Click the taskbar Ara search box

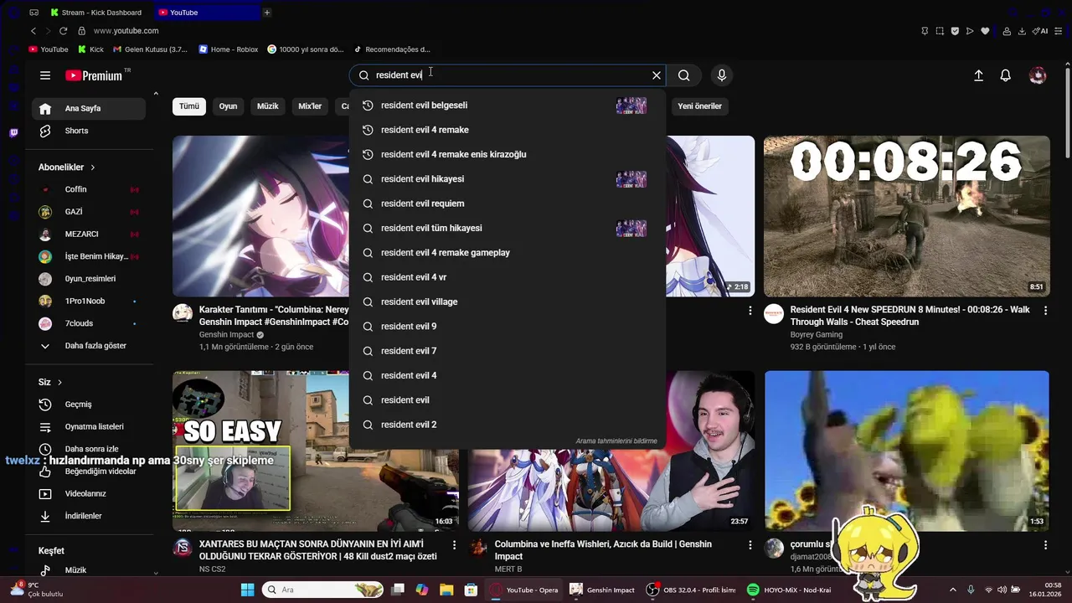[323, 590]
